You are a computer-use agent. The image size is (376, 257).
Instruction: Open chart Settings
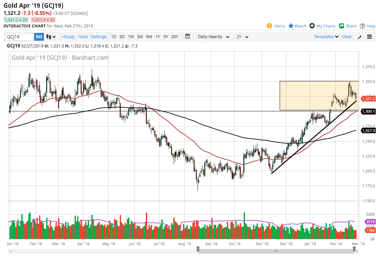98,37
